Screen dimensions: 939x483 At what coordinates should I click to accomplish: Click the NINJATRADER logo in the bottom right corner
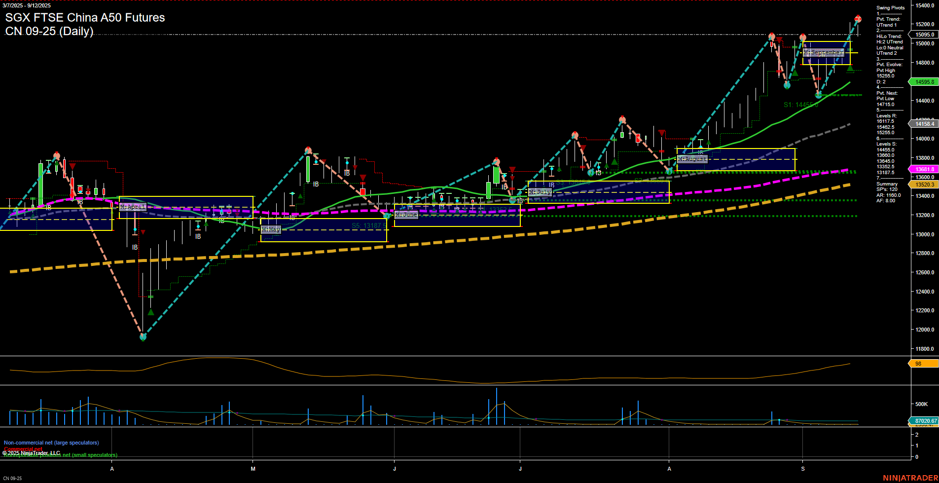coord(910,477)
